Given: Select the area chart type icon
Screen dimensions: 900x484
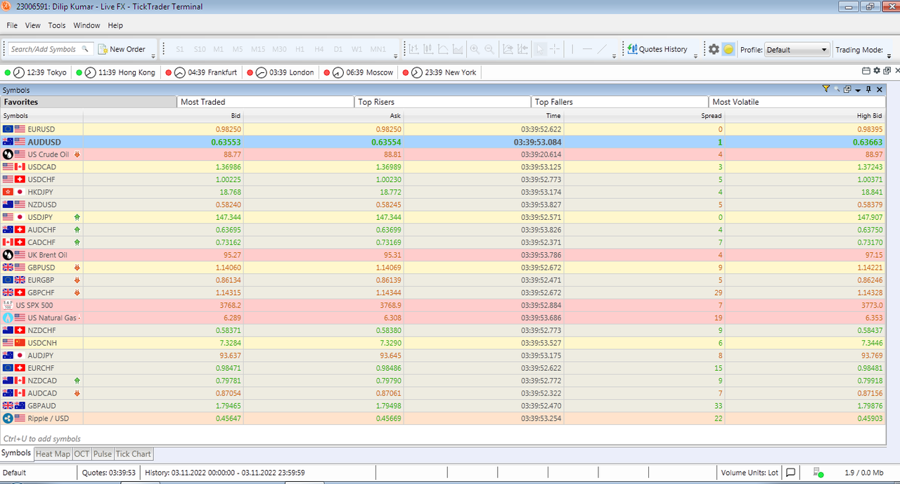Looking at the screenshot, I should coord(458,49).
